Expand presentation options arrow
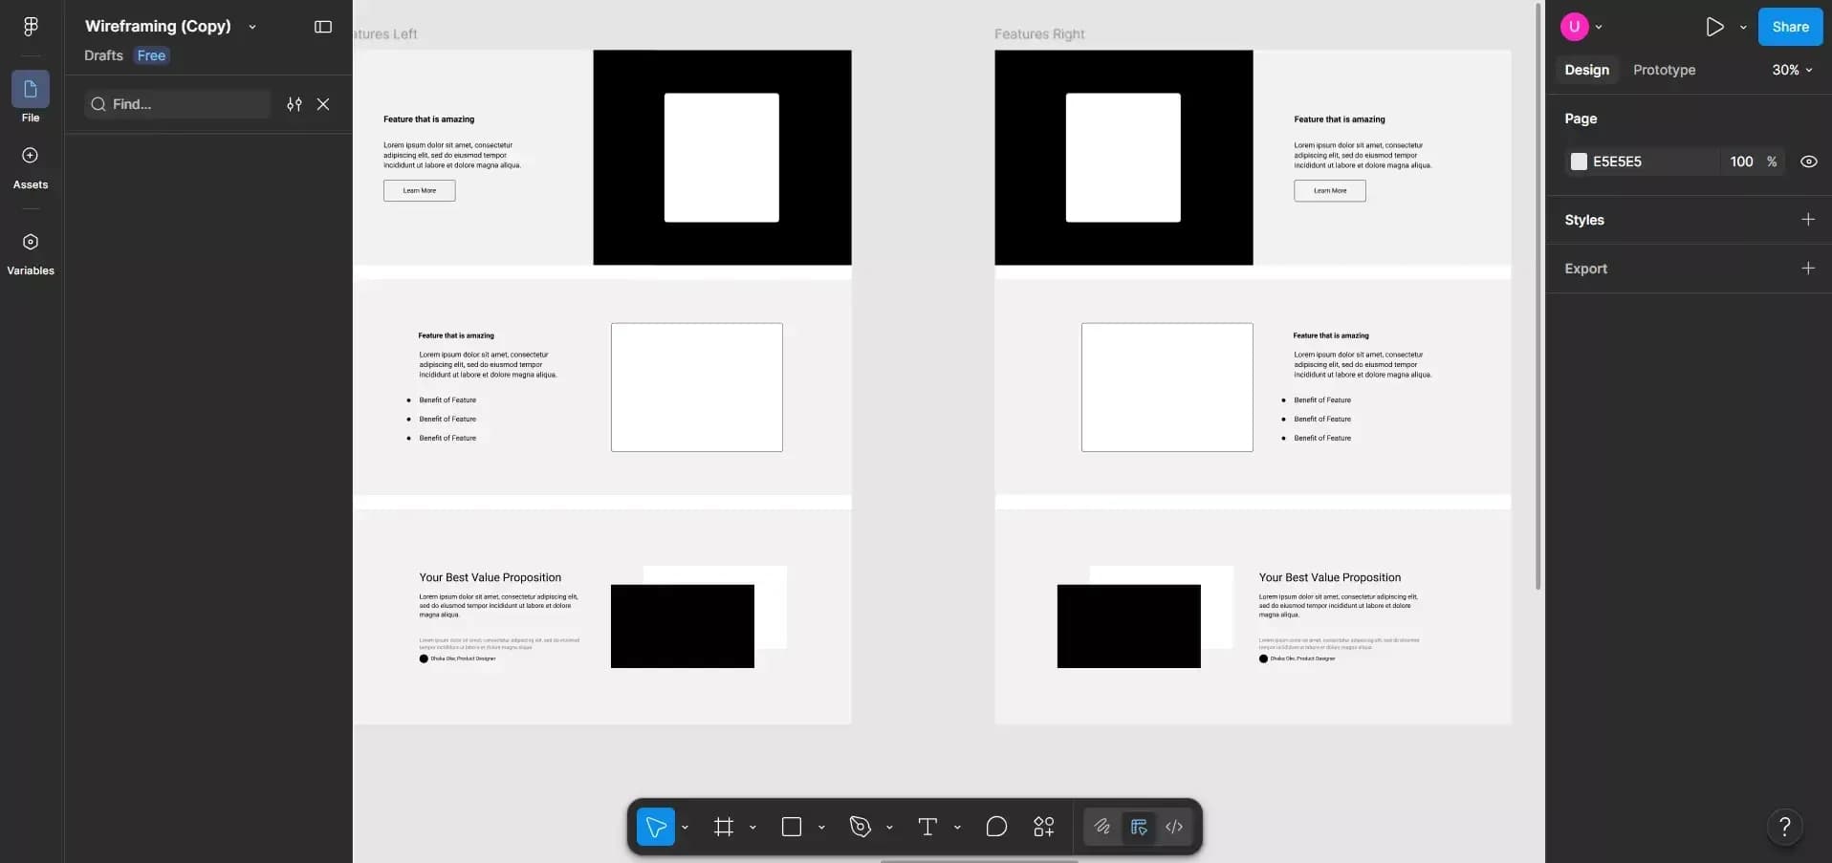 (x=1743, y=27)
